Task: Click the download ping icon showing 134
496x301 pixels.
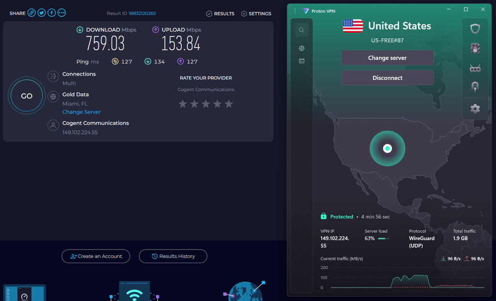Action: (148, 62)
